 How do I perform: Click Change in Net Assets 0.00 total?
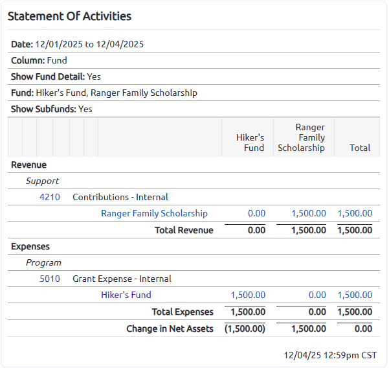pos(363,328)
